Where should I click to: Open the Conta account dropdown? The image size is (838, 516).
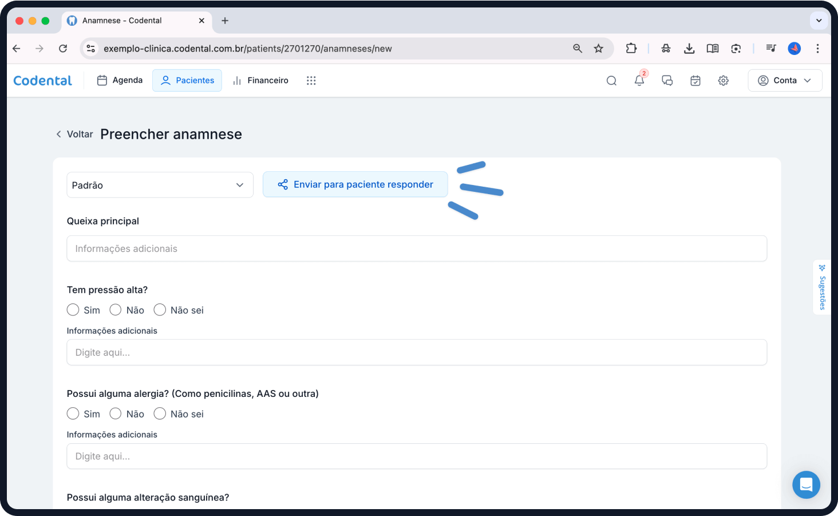[785, 81]
